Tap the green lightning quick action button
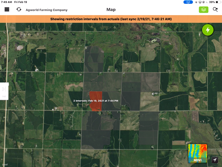This screenshot has height=167, width=222. coord(208,30)
